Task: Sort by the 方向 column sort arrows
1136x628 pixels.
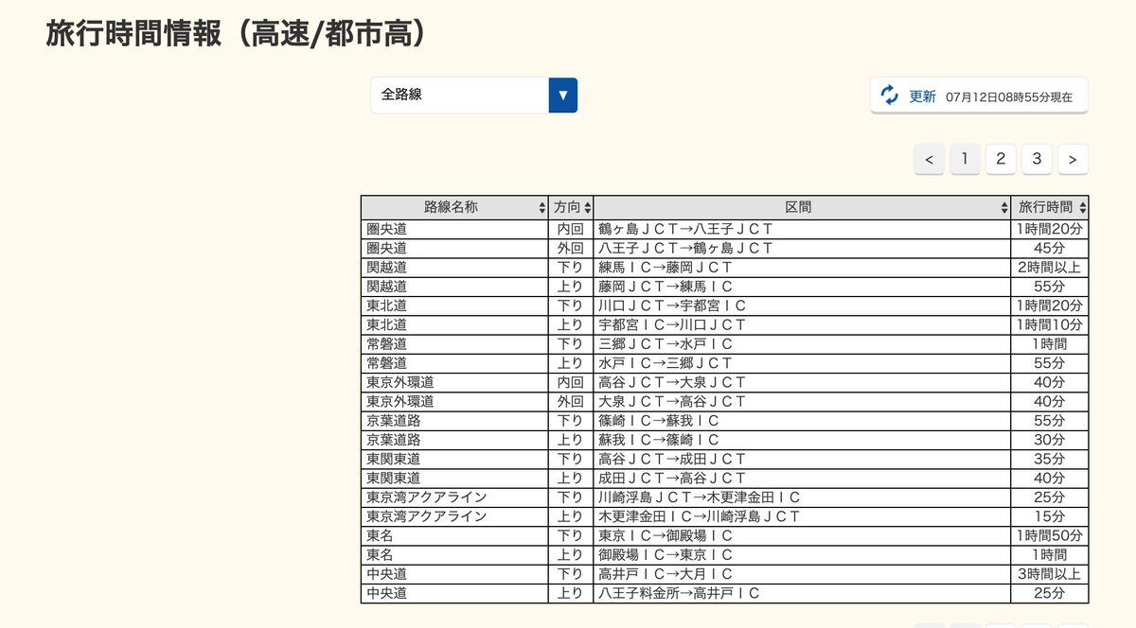Action: 587,207
